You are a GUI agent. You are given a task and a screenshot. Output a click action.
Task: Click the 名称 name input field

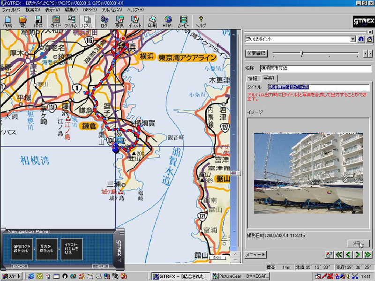(x=315, y=68)
